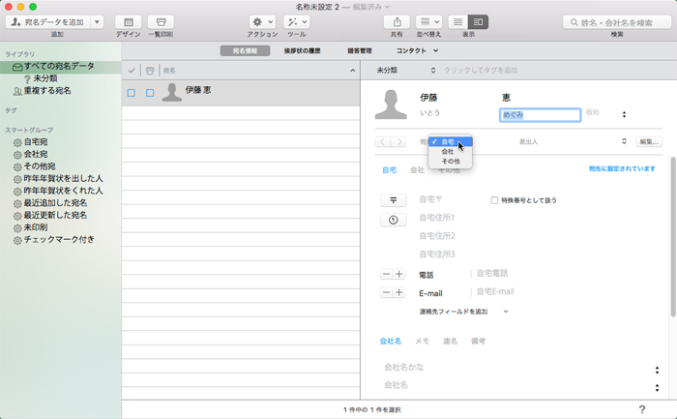Click the デザイン (Design) toolbar icon
This screenshot has width=677, height=419.
128,21
